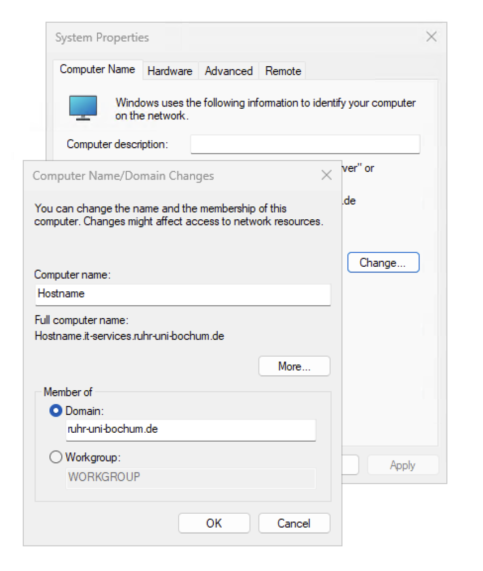483x571 pixels.
Task: Cancel the Computer Name/Domain Changes dialog
Action: point(294,523)
